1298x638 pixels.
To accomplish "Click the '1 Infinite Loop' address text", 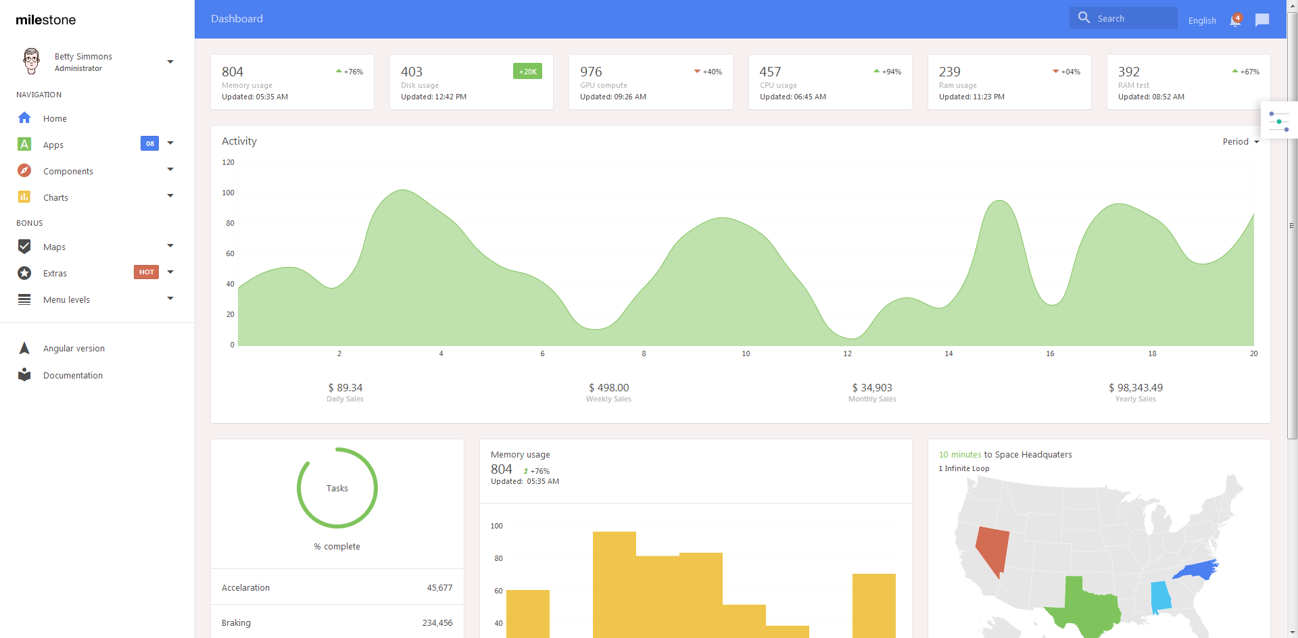I will click(x=964, y=468).
